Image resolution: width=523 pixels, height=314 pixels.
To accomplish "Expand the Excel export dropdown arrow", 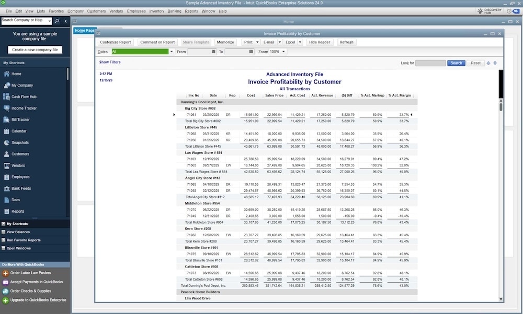I will pyautogui.click(x=300, y=42).
